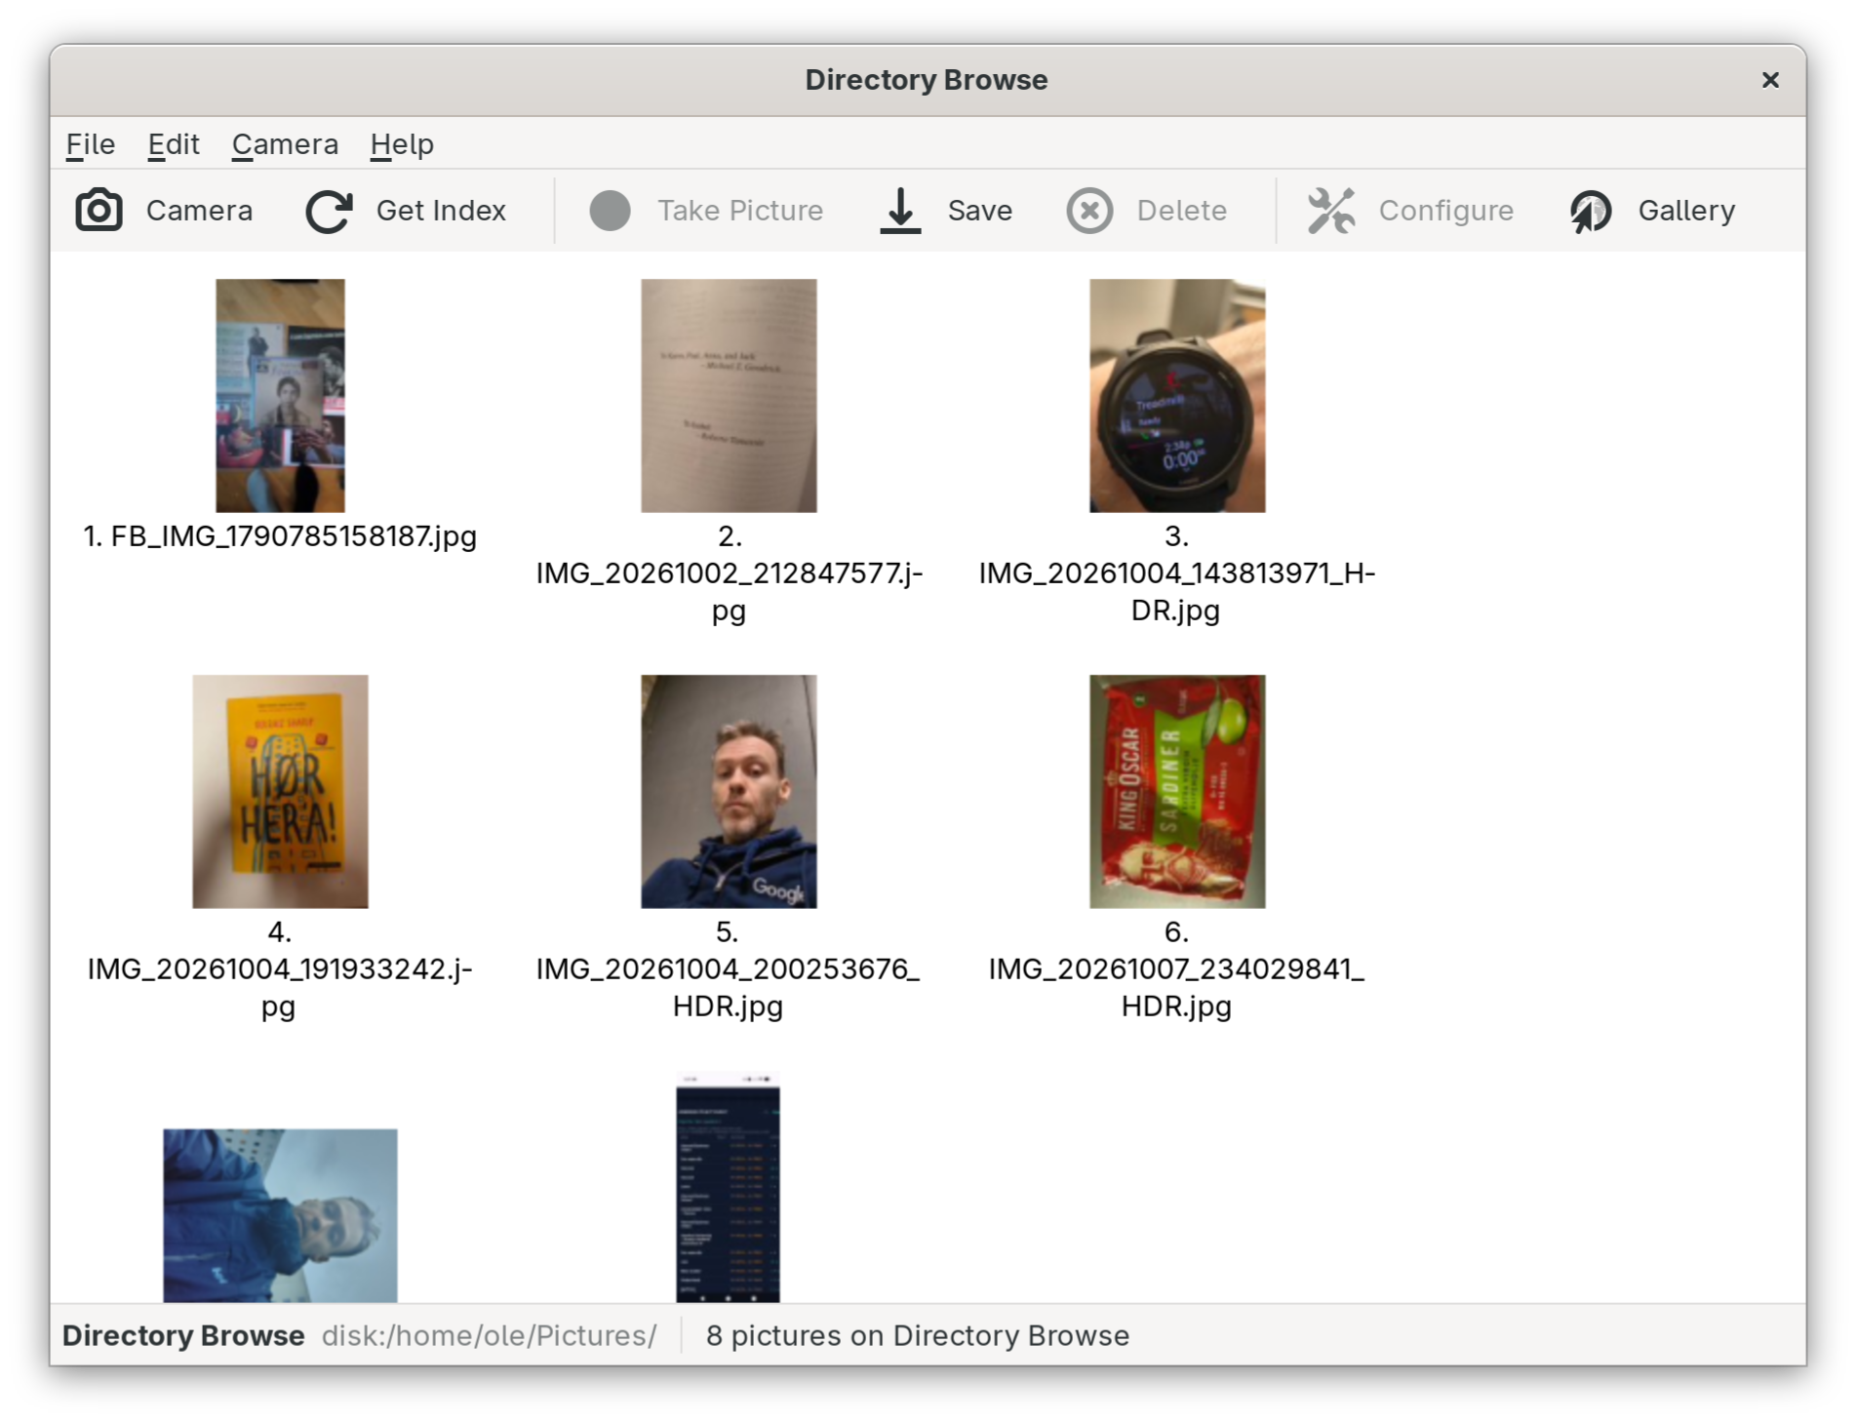Open the Edit menu

coord(174,144)
